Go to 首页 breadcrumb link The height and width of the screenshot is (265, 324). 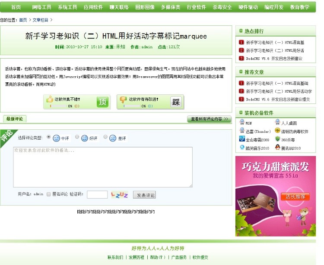click(23, 20)
